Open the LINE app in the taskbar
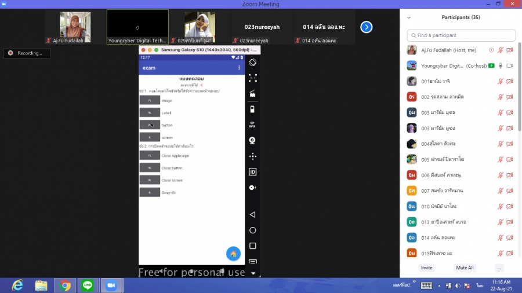The height and width of the screenshot is (293, 522). (x=88, y=285)
